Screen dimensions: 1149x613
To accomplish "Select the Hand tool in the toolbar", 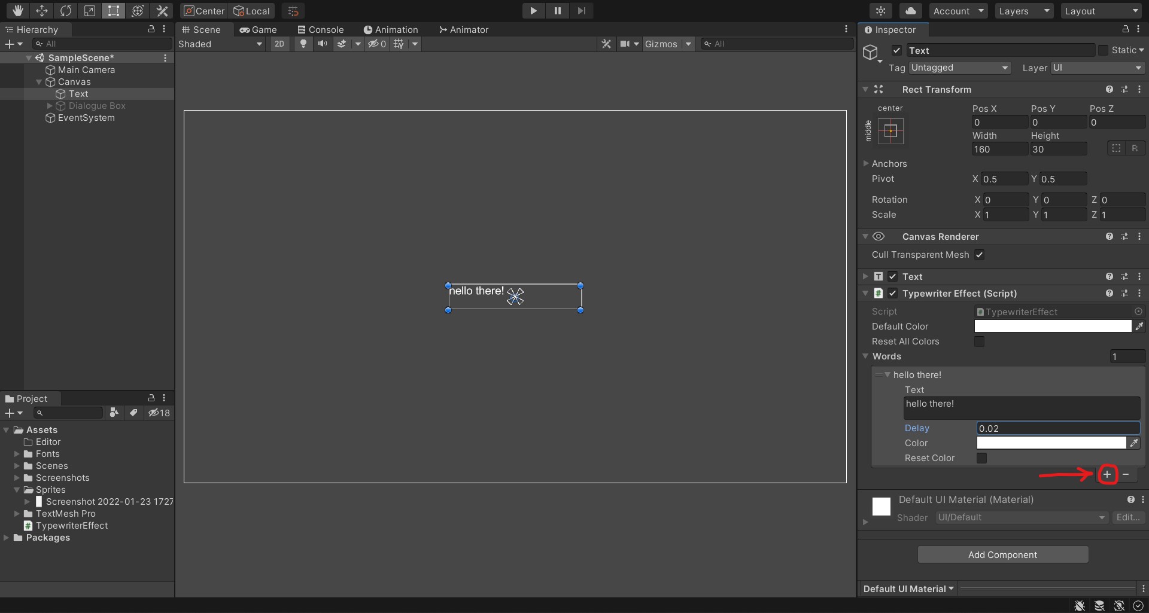I will pyautogui.click(x=17, y=11).
